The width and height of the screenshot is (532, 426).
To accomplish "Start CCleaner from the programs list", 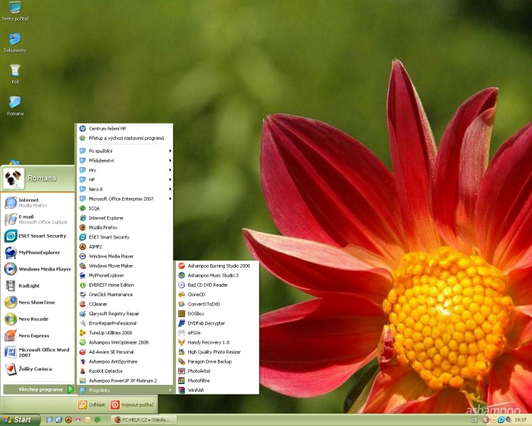I will pyautogui.click(x=98, y=304).
